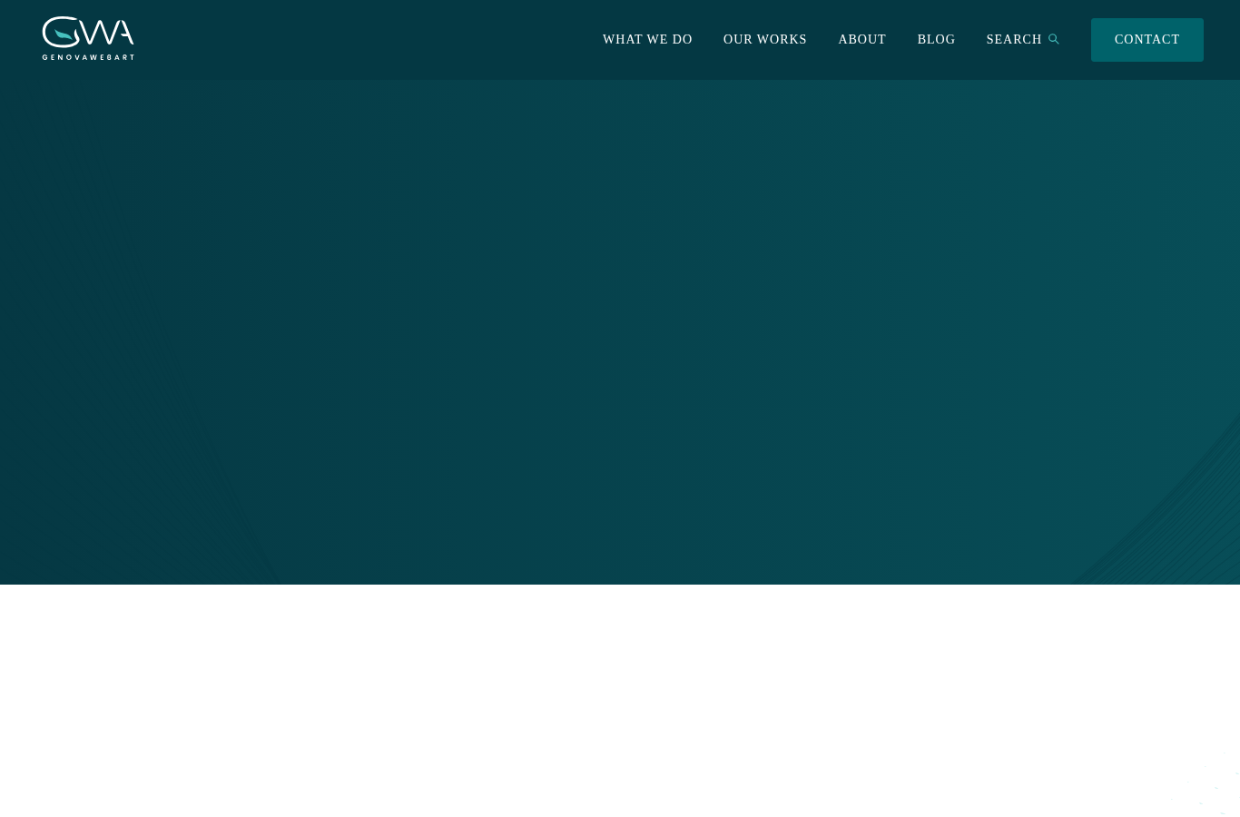Viewport: 1240px width, 817px height.
Task: Visit the BLOG link
Action: 936,39
